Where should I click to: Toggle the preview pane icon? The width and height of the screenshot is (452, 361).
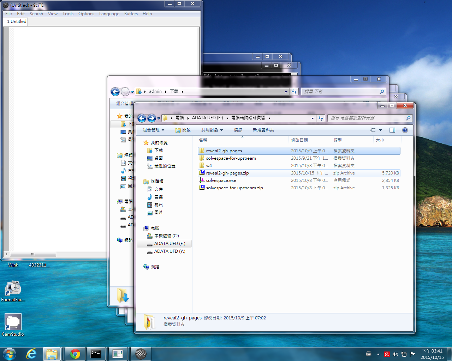[392, 130]
